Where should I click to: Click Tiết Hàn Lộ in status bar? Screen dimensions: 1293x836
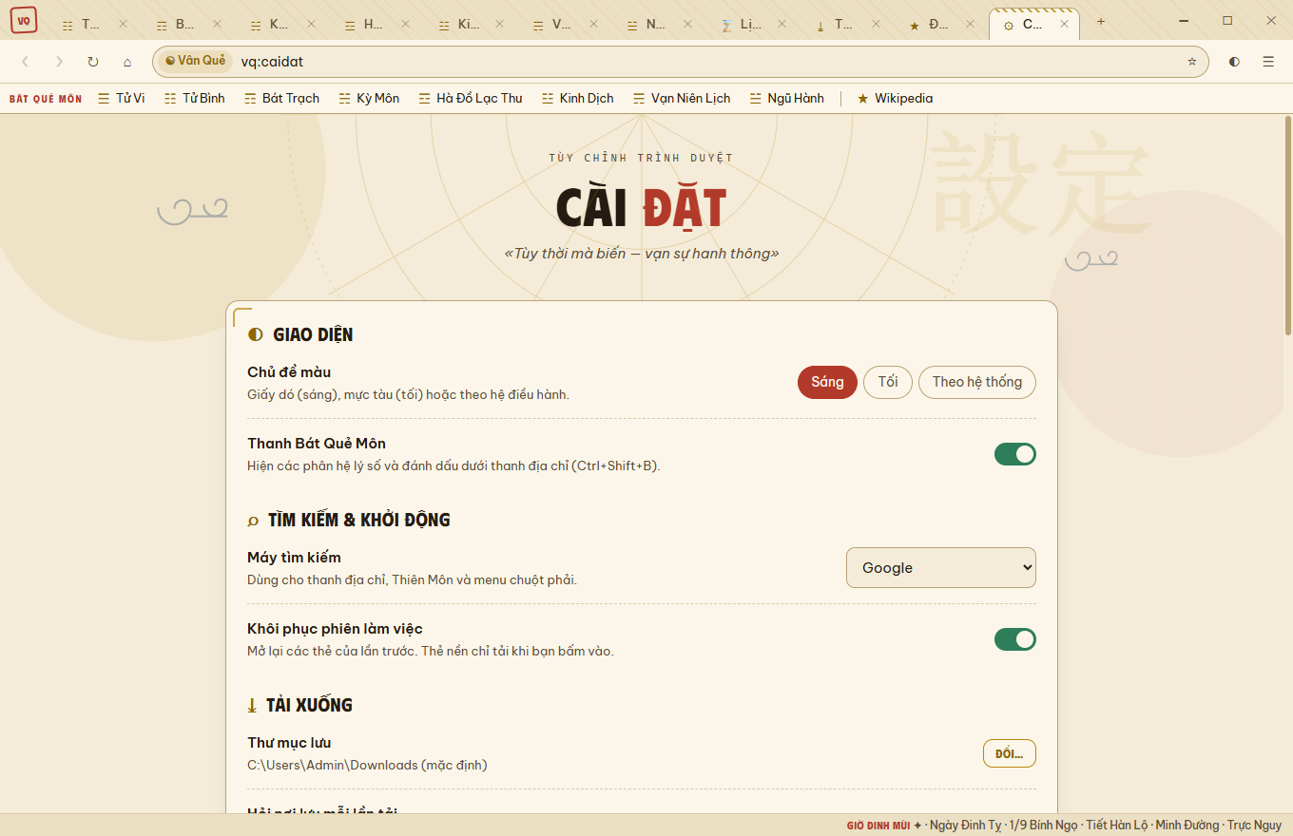(x=1116, y=826)
